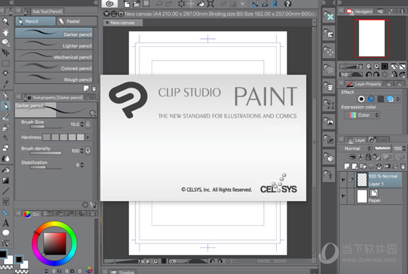Rotate canvas right in Navigator
Image resolution: width=408 pixels, height=274 pixels.
pyautogui.click(x=376, y=75)
